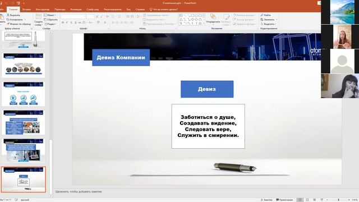The image size is (359, 202).
Task: Start slideshow from quick access toolbar
Action: tap(19, 3)
